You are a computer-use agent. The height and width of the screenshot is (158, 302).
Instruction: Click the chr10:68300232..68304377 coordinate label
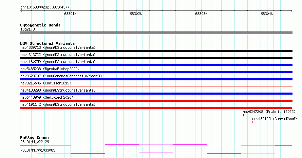click(45, 7)
